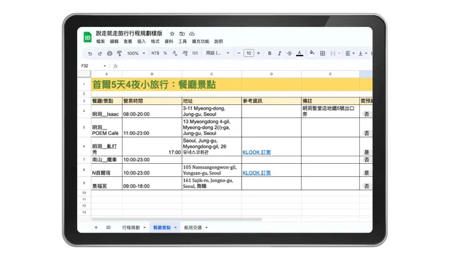
Task: Decrease decimal places
Action: pos(175,53)
